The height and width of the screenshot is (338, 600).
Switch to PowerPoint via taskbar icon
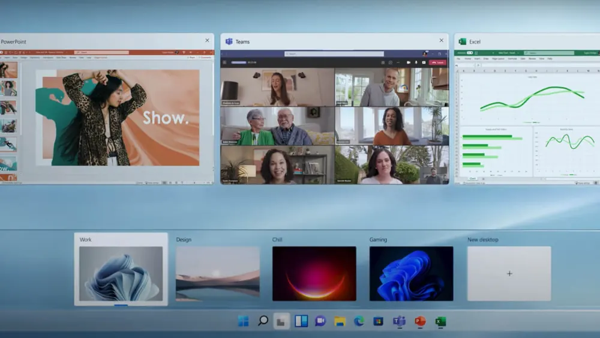click(420, 321)
